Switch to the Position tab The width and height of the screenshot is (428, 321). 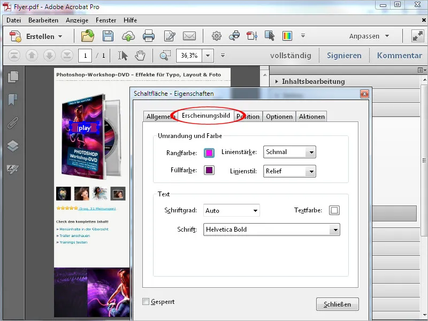[248, 117]
